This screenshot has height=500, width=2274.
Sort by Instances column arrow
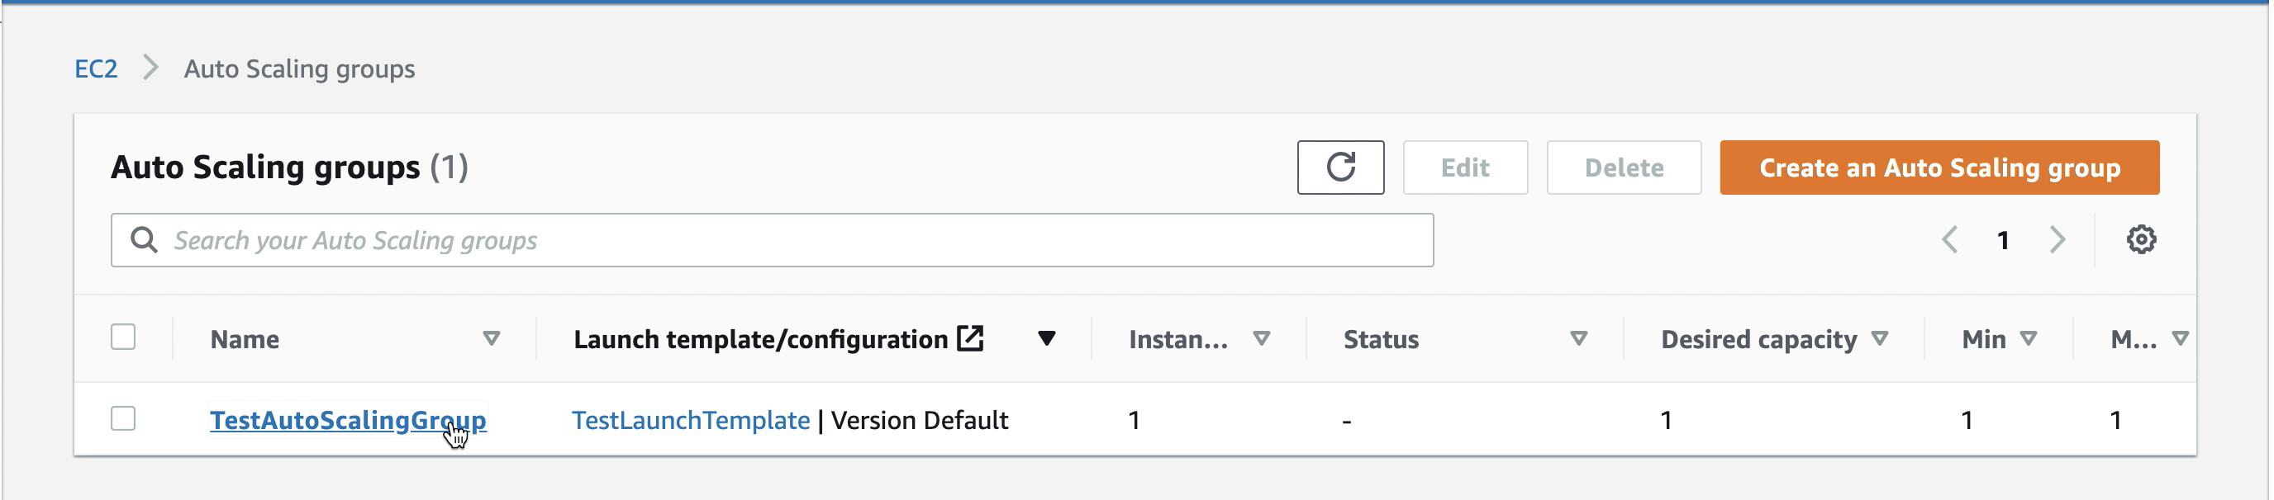click(1263, 338)
